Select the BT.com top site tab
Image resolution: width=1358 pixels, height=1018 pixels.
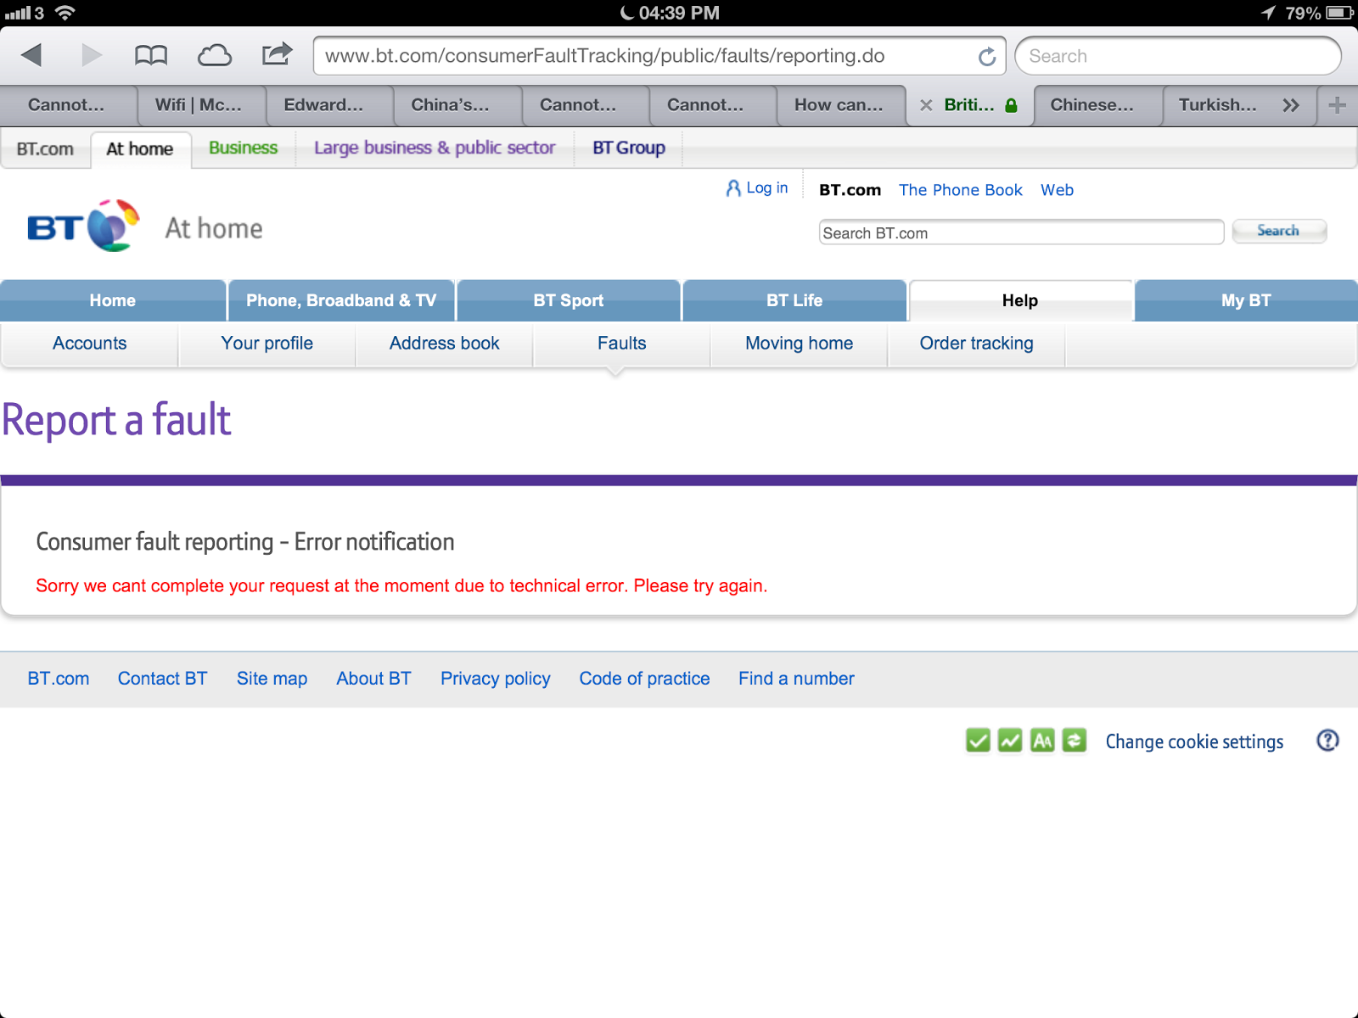[45, 148]
